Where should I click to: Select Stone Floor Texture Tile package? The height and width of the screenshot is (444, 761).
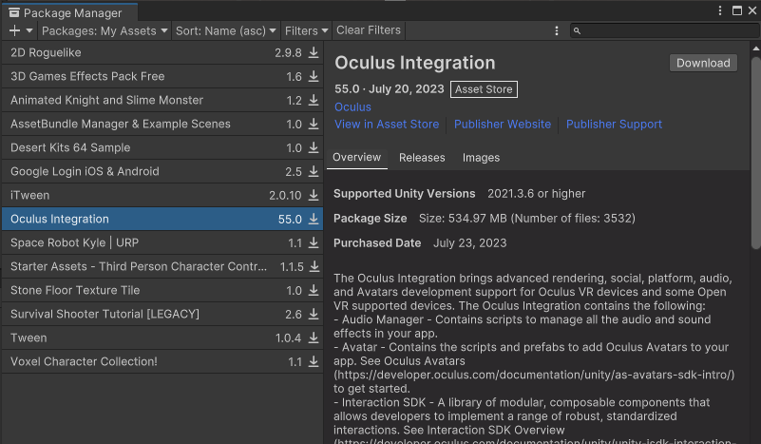tap(162, 291)
